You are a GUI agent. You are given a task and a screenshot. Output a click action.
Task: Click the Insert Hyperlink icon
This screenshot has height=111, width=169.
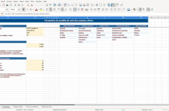coord(97,5)
